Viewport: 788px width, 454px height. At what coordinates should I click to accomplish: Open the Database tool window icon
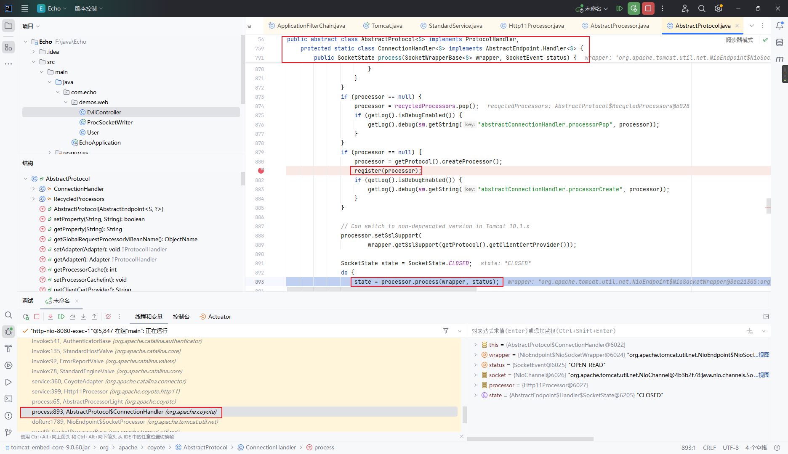tap(780, 42)
